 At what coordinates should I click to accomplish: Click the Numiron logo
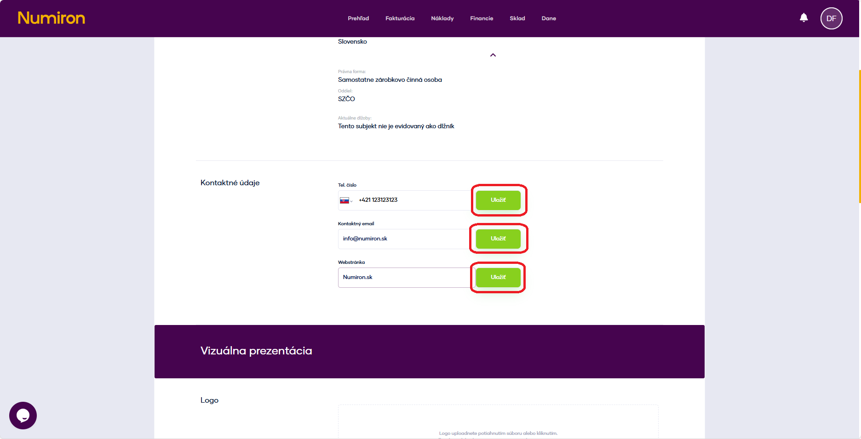coord(52,18)
